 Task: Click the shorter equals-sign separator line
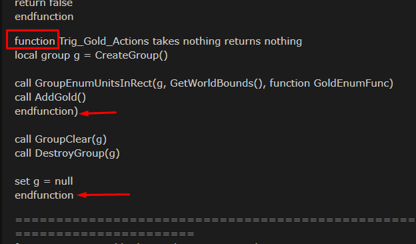tap(105, 235)
